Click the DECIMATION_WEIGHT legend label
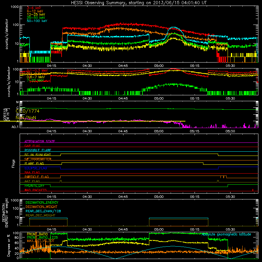The height and width of the screenshot is (262, 262). [42, 207]
